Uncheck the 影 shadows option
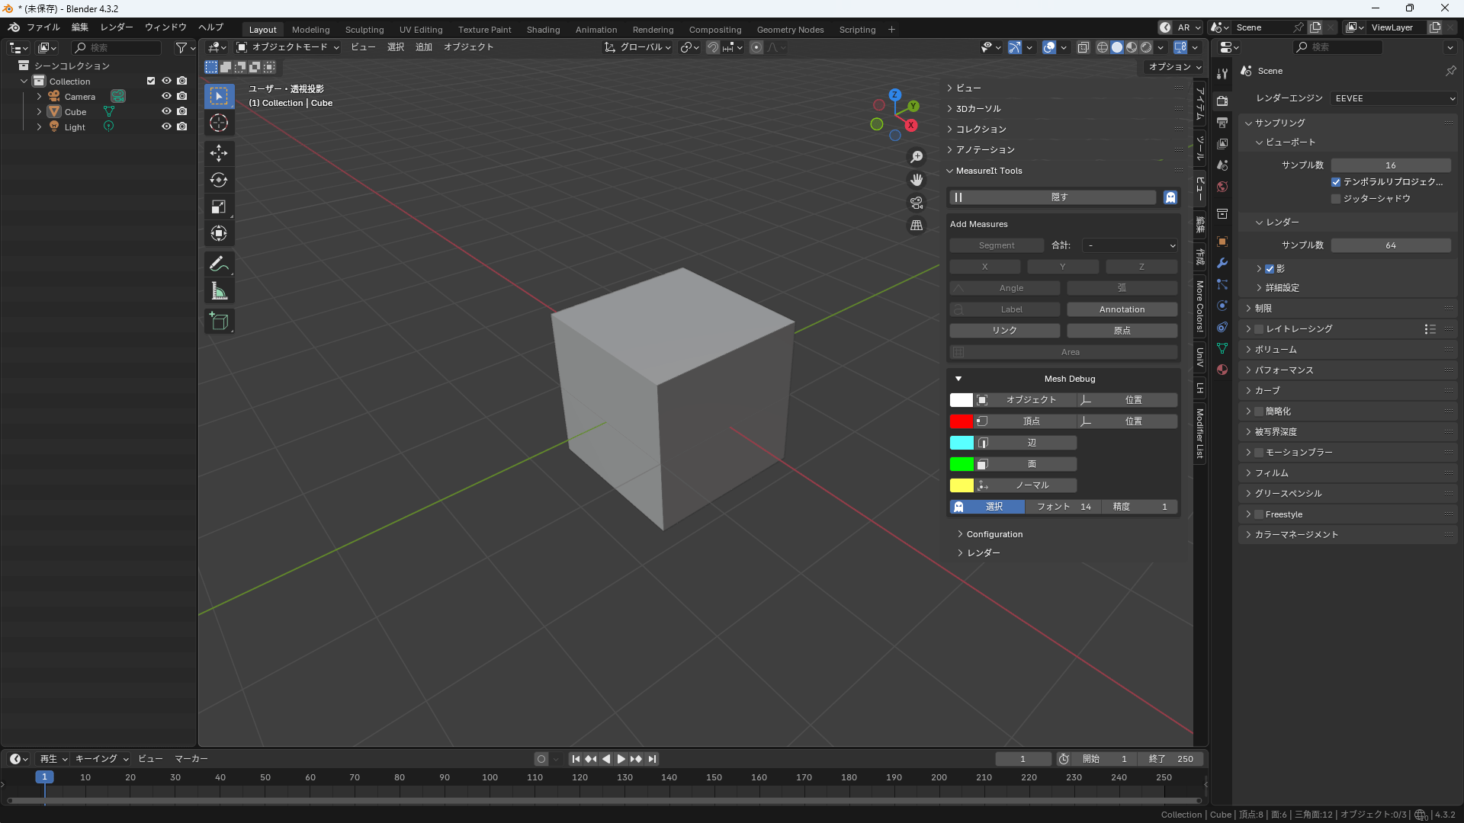Viewport: 1464px width, 823px height. pos(1271,268)
